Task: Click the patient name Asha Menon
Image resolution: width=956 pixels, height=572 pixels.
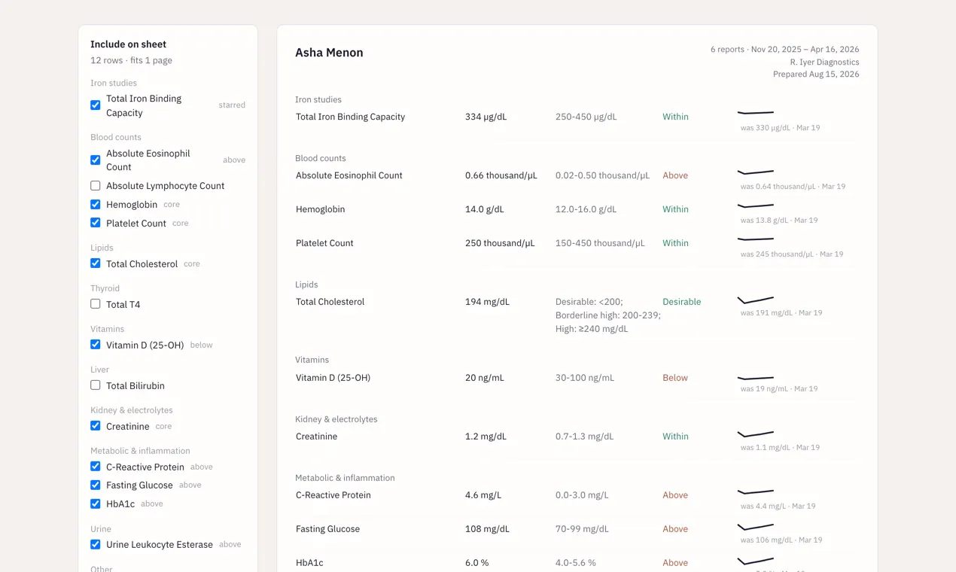Action: tap(329, 53)
